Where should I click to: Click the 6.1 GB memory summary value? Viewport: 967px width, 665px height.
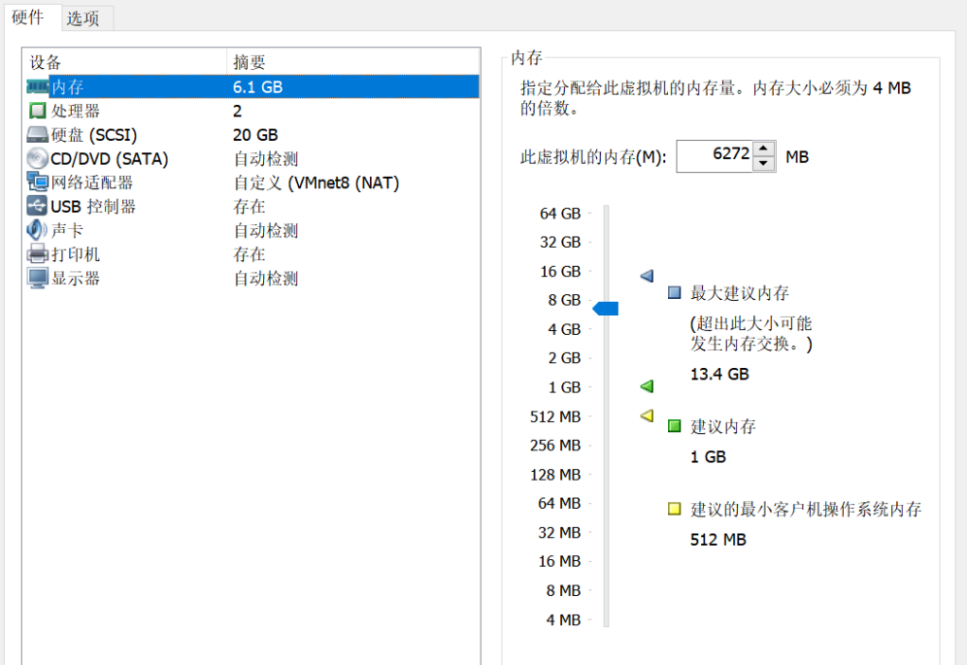(257, 87)
